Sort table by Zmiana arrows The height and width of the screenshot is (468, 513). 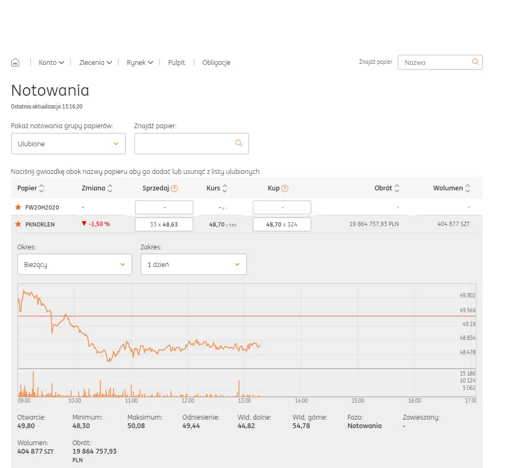[x=110, y=188]
